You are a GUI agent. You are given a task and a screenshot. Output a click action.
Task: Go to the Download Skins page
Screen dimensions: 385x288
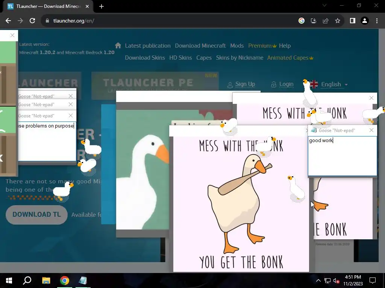[145, 58]
